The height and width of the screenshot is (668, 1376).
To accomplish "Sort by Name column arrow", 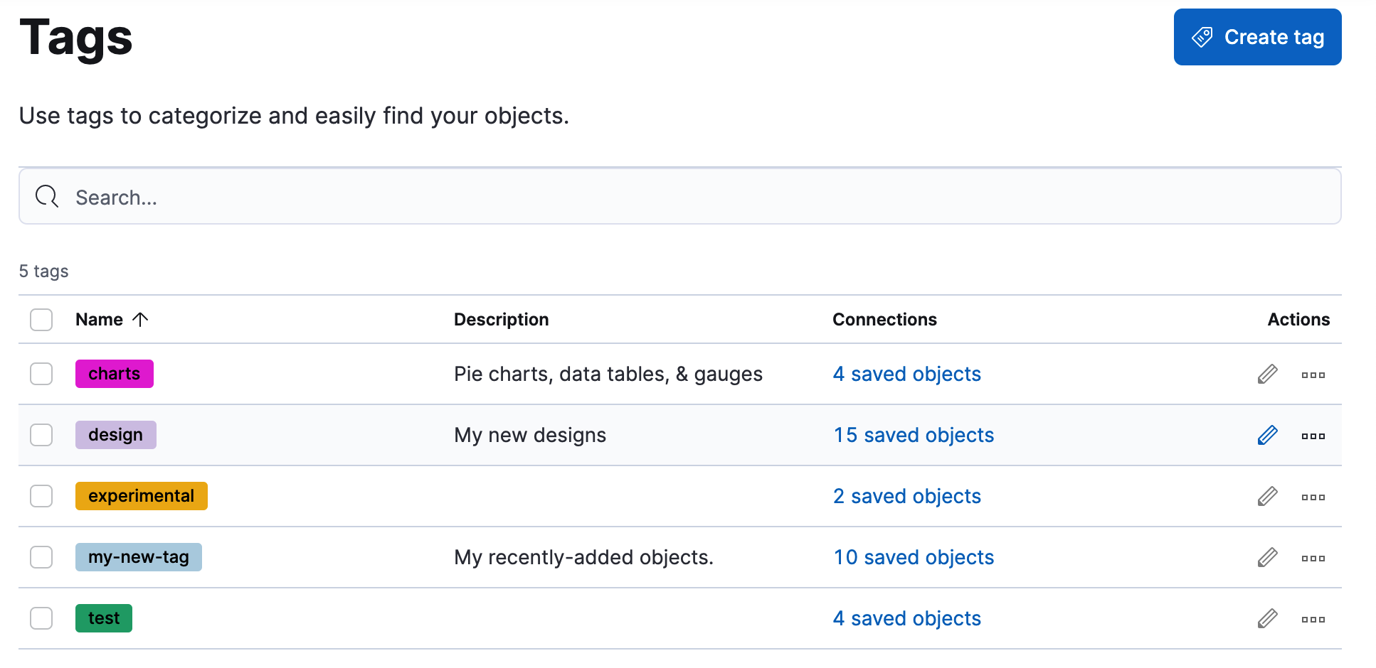I will [140, 320].
